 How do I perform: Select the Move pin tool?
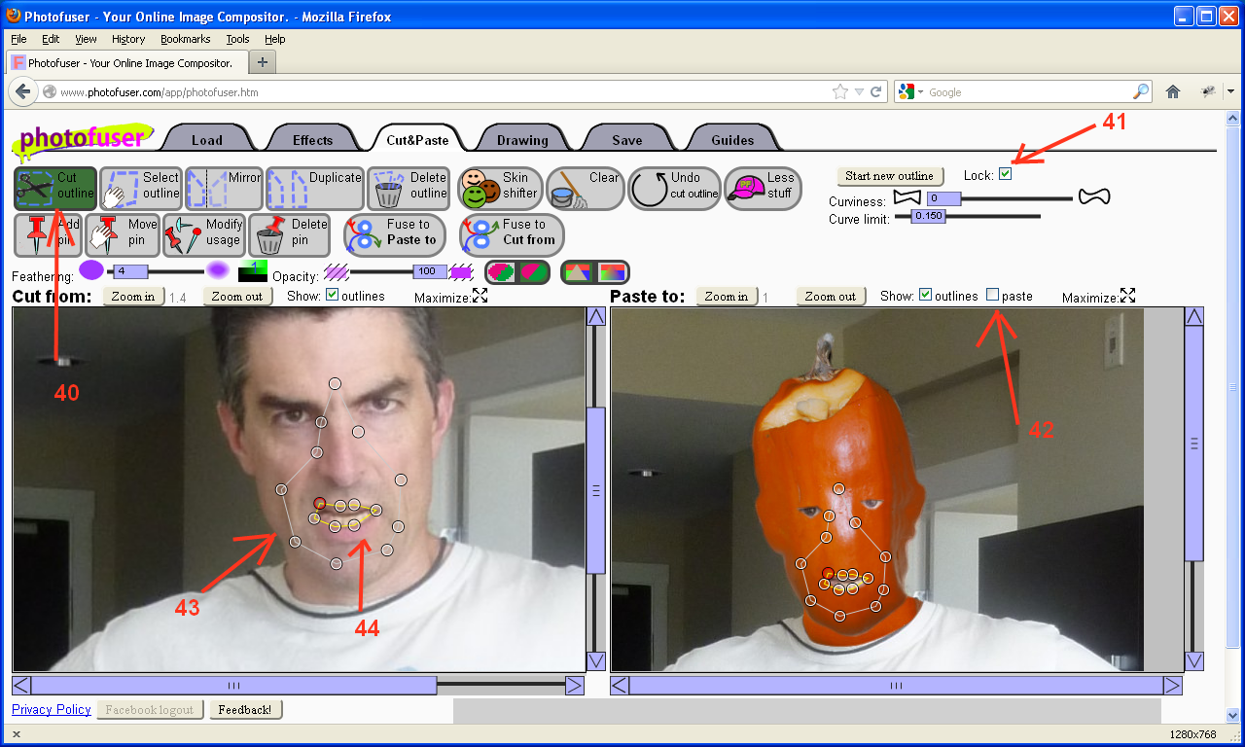pyautogui.click(x=123, y=235)
